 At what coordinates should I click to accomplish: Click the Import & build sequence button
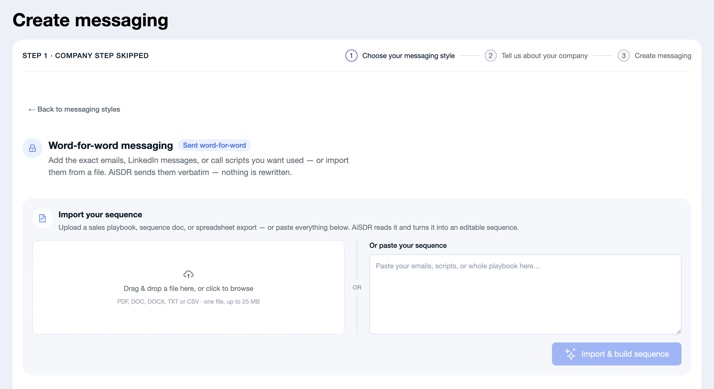[616, 354]
